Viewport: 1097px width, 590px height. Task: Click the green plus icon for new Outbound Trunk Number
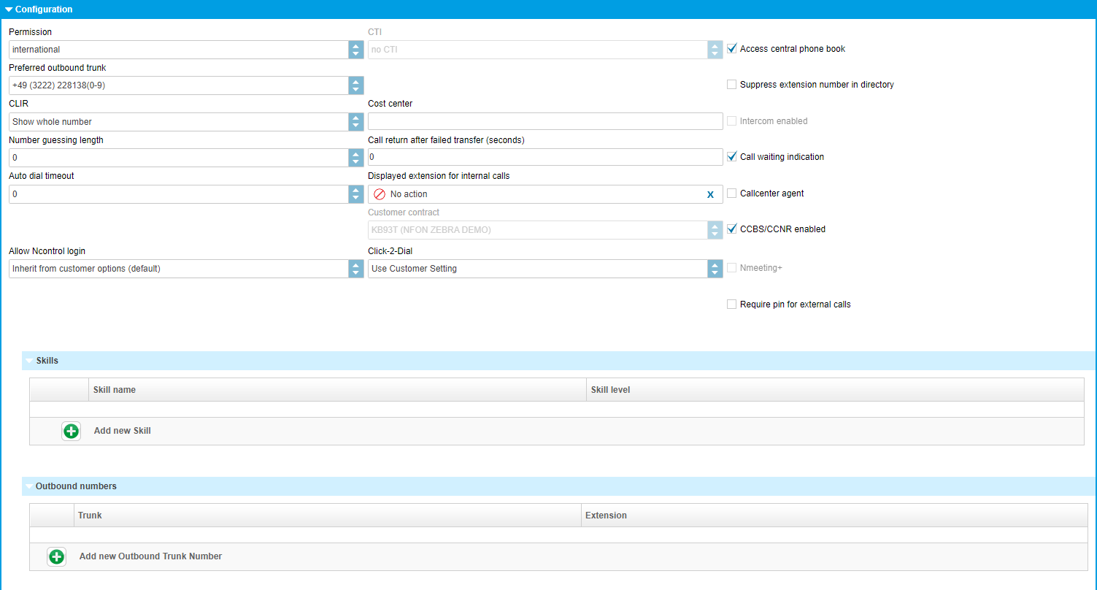[56, 556]
